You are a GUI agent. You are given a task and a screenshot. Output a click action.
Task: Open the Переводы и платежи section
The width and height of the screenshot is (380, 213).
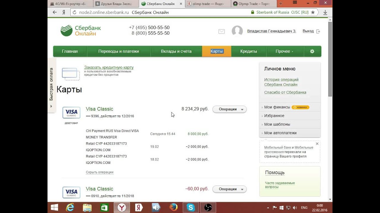pos(119,51)
